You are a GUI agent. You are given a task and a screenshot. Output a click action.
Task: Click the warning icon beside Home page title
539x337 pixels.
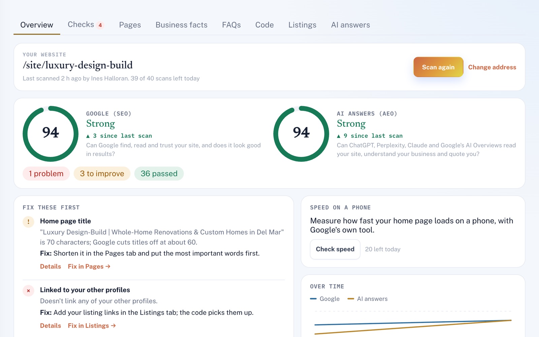(28, 222)
